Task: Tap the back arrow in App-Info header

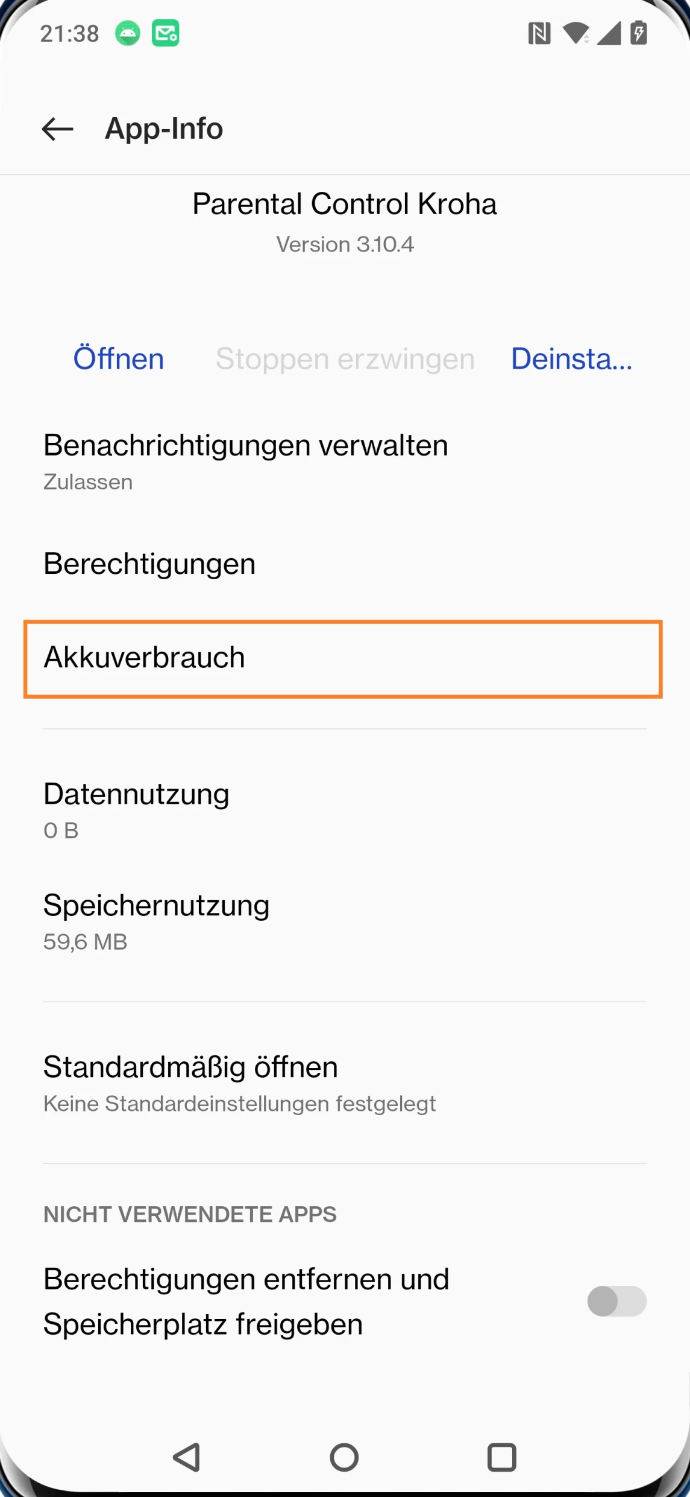Action: coord(57,129)
